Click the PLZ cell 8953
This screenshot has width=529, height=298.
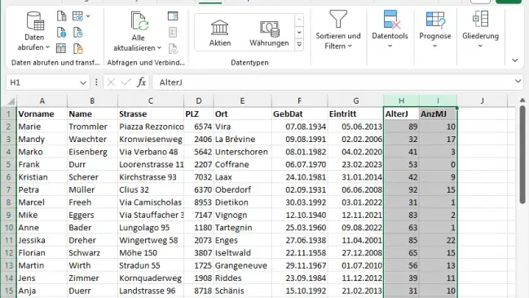(198, 202)
